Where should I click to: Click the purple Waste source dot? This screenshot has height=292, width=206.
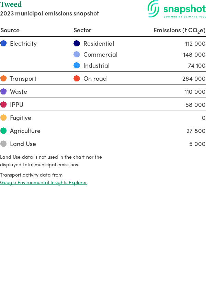[x=3, y=92]
